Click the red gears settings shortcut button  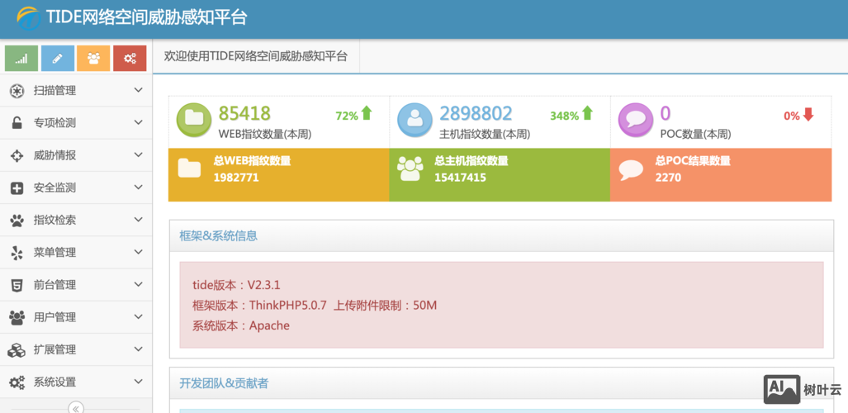pos(130,59)
